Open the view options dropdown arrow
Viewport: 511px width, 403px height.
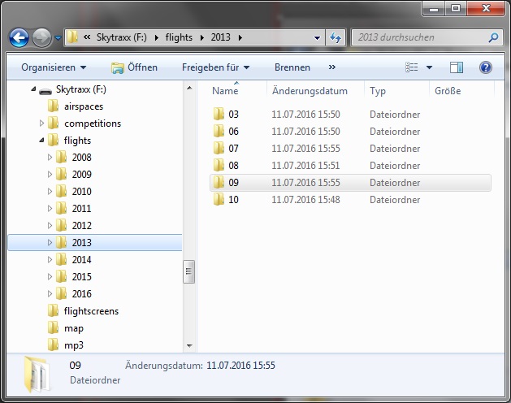[x=429, y=67]
